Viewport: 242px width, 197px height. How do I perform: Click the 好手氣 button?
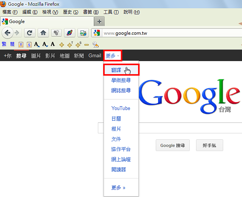pos(209,145)
